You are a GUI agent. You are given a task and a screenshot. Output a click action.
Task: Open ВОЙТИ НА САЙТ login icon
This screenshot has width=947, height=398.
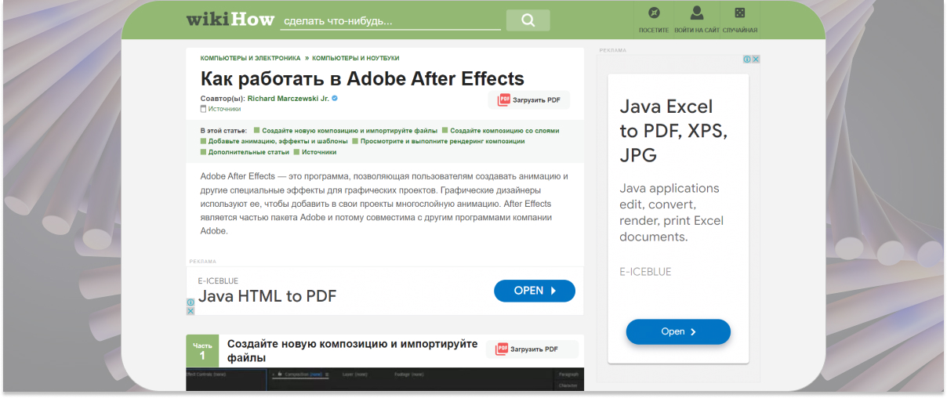[696, 13]
